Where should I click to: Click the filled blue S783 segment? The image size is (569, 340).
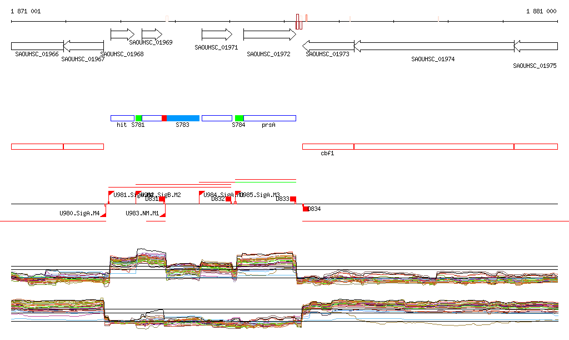[183, 118]
